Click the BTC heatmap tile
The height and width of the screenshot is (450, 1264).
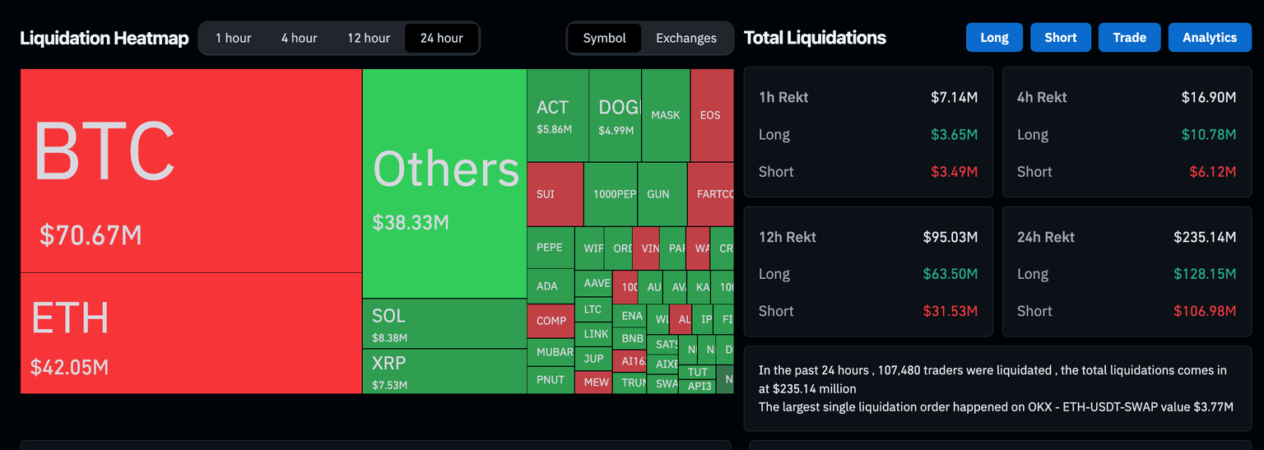[191, 170]
